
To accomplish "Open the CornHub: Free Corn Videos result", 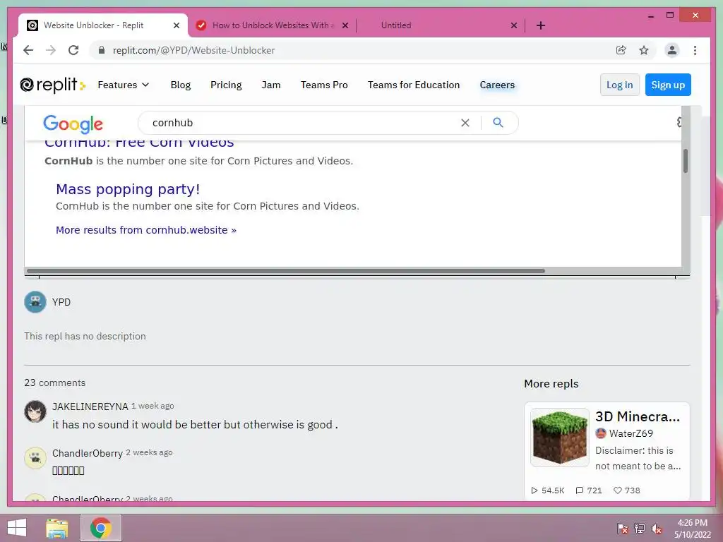I will pos(139,142).
